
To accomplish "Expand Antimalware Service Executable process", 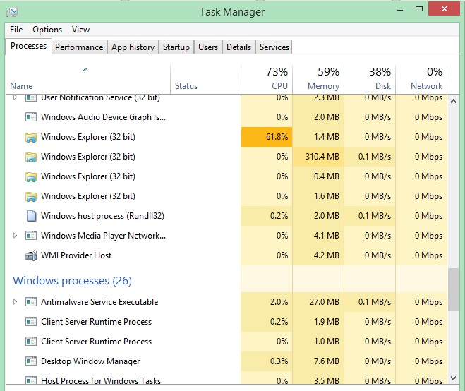I will (x=15, y=302).
